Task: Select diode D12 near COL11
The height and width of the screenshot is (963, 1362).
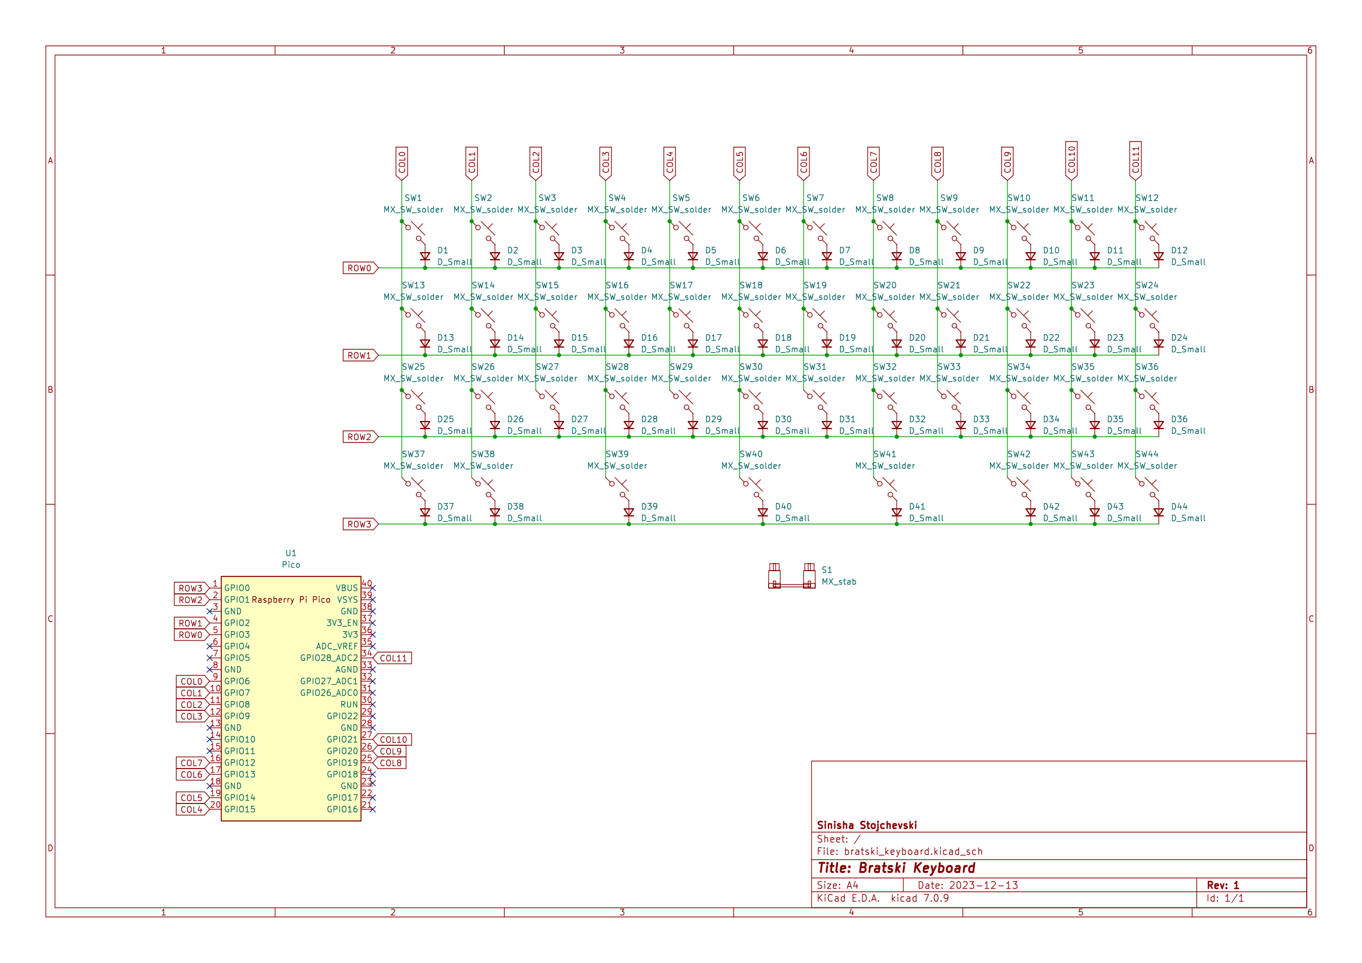Action: [x=1158, y=256]
